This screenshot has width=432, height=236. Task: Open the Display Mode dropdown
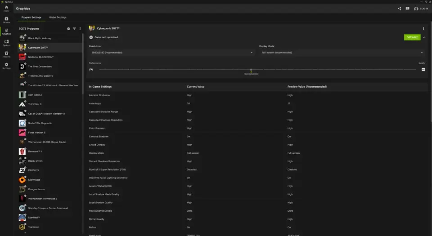(342, 53)
